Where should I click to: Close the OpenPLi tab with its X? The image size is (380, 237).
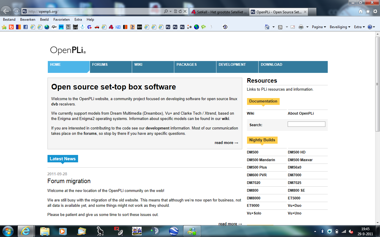(x=305, y=12)
